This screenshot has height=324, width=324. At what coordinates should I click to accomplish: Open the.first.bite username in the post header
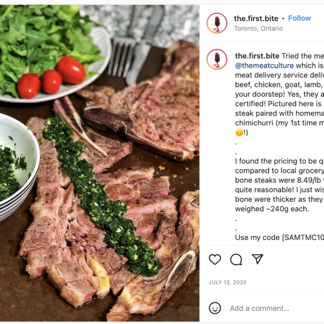(256, 18)
